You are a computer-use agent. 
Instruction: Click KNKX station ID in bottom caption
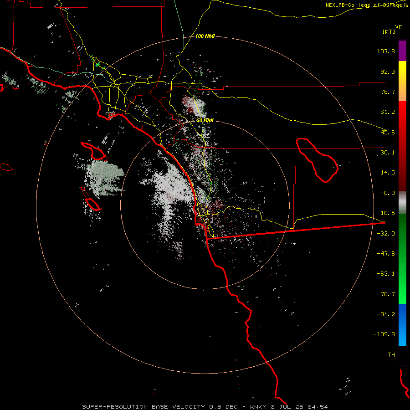(x=258, y=407)
